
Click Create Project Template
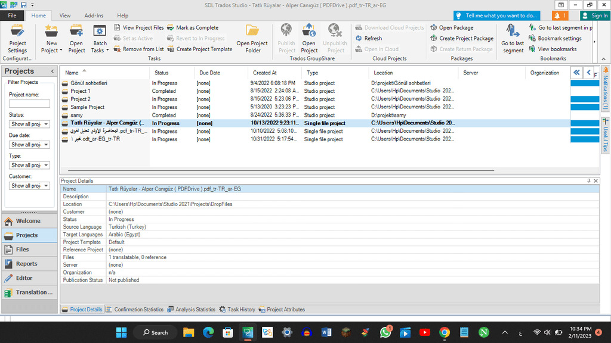(x=199, y=49)
